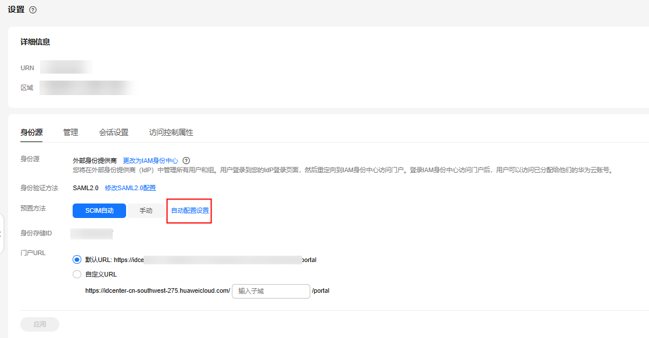
Task: Click the 身份验证方法 label
Action: pos(40,188)
